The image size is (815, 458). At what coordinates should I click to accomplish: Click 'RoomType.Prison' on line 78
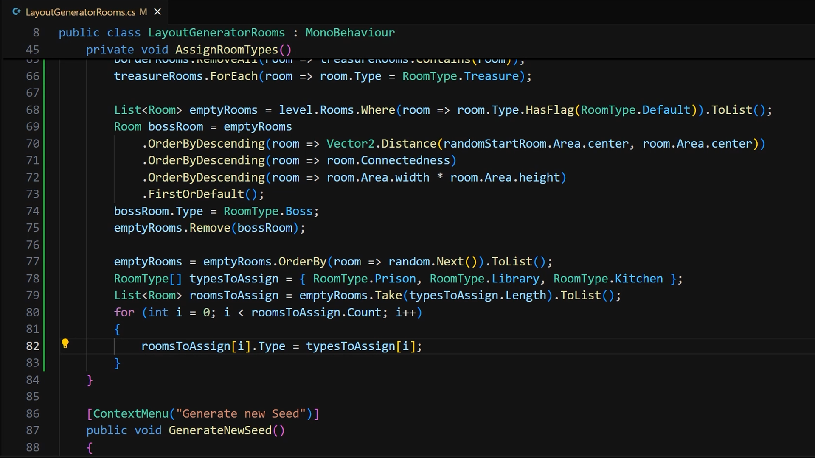coord(364,279)
